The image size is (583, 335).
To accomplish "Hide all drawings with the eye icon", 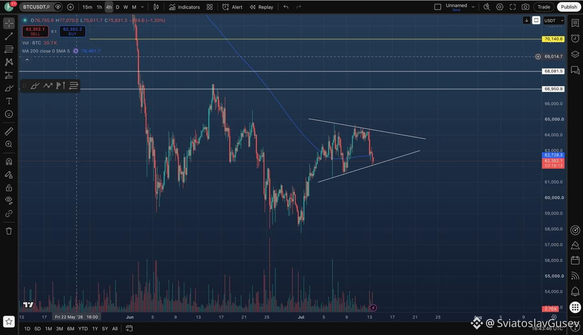I will coord(9,200).
